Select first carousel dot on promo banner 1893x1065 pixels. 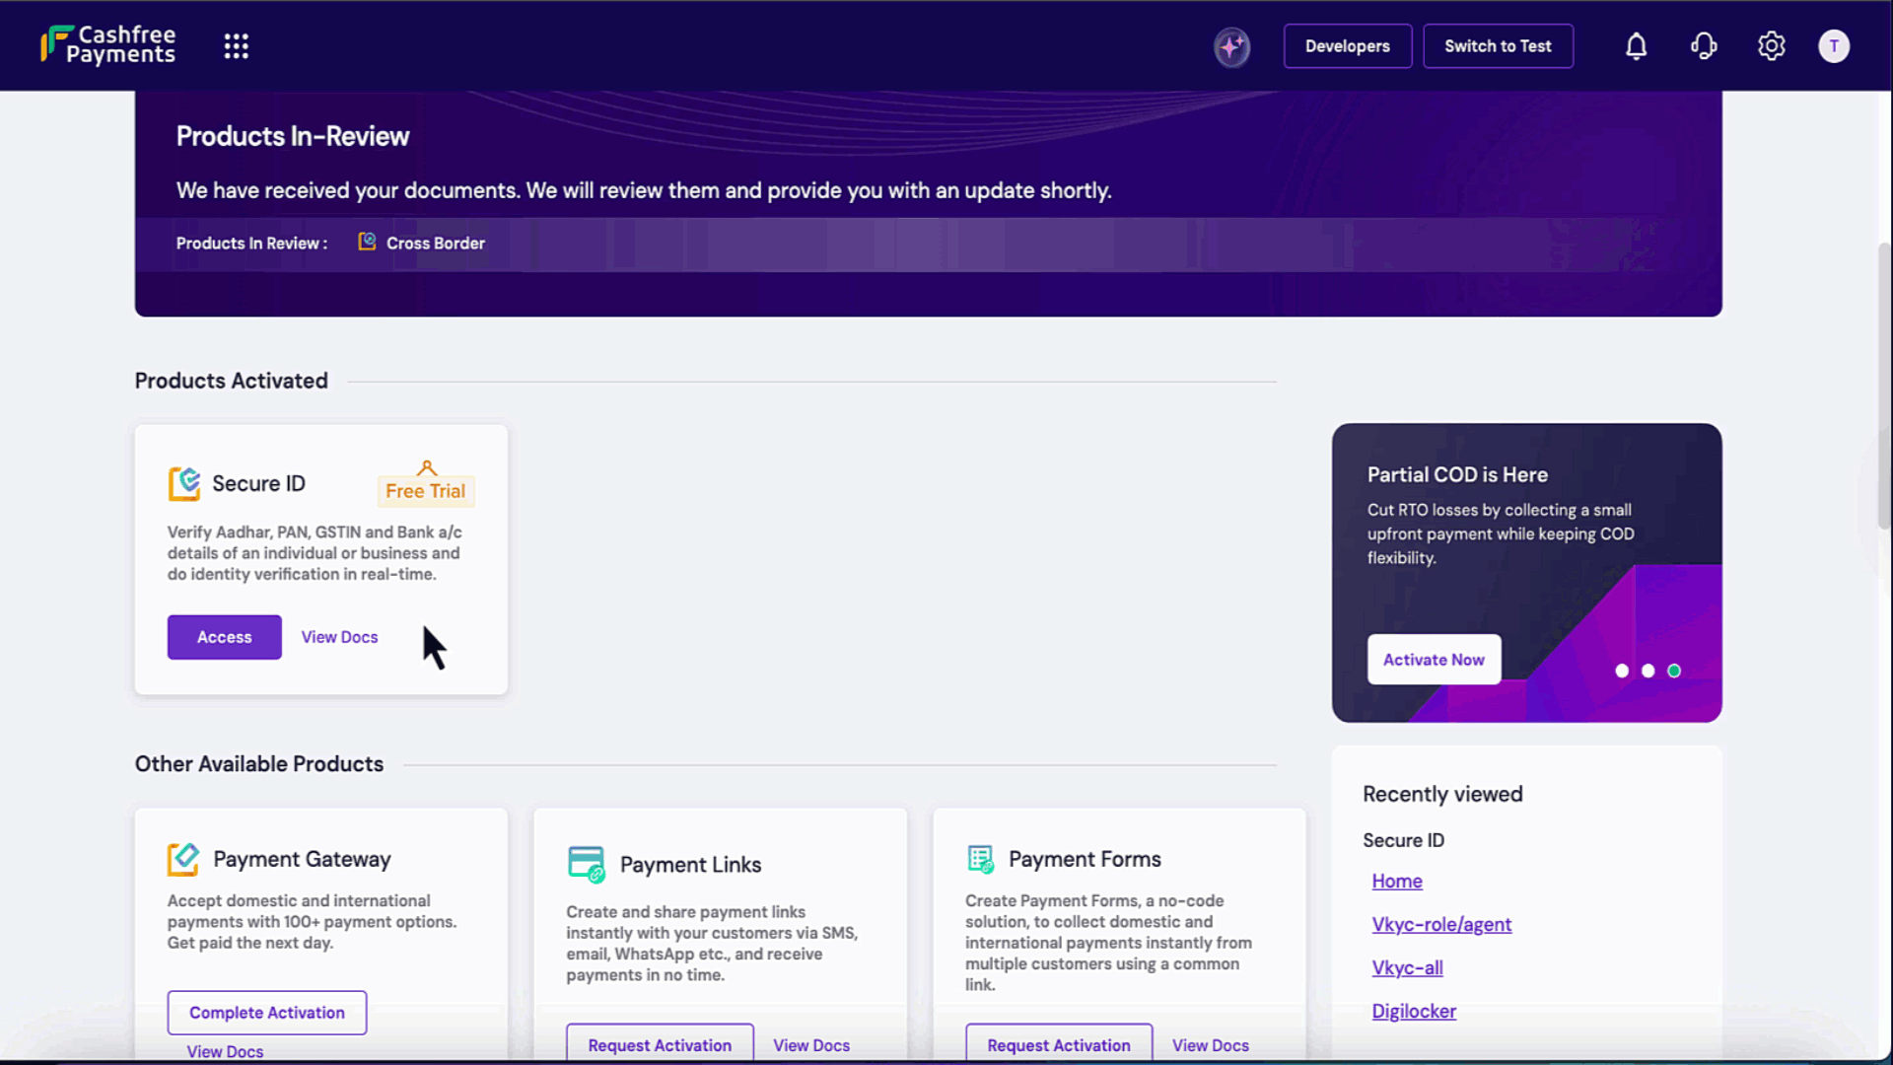coord(1622,671)
